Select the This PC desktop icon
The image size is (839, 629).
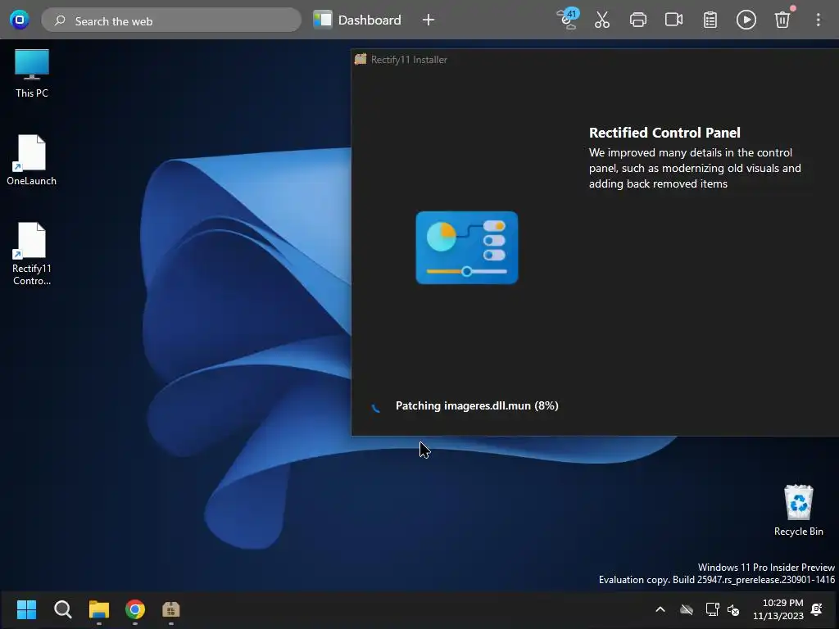click(x=32, y=73)
